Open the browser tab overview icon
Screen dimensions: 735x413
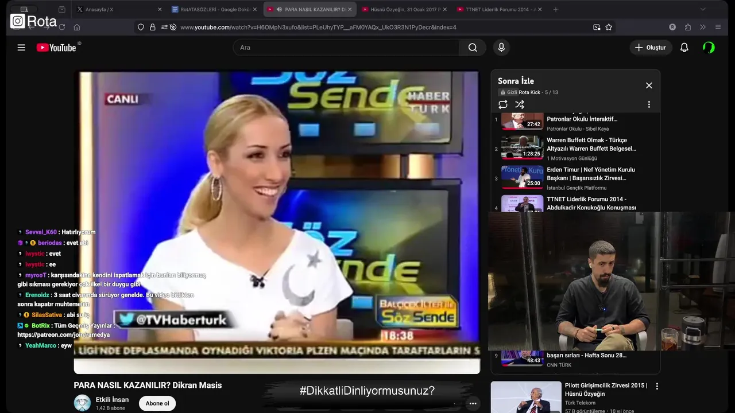tap(61, 9)
